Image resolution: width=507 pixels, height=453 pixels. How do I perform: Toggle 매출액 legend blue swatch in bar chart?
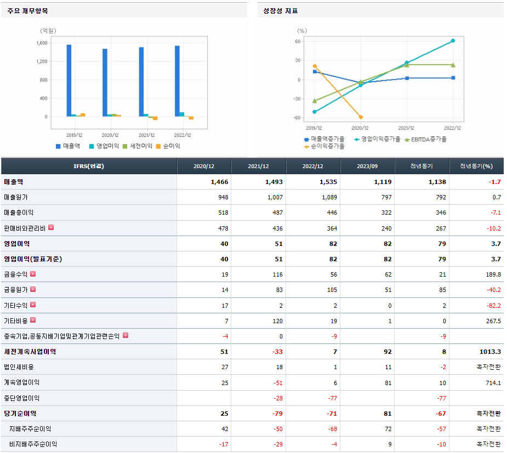[x=58, y=146]
